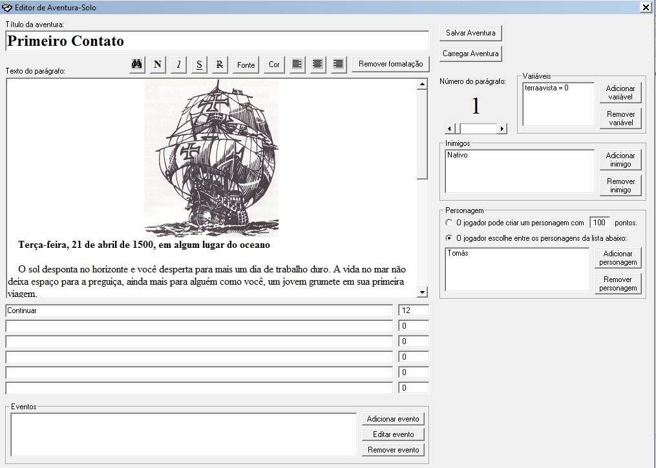Toggle strikethrough R formatting button
The image size is (656, 468).
point(220,65)
